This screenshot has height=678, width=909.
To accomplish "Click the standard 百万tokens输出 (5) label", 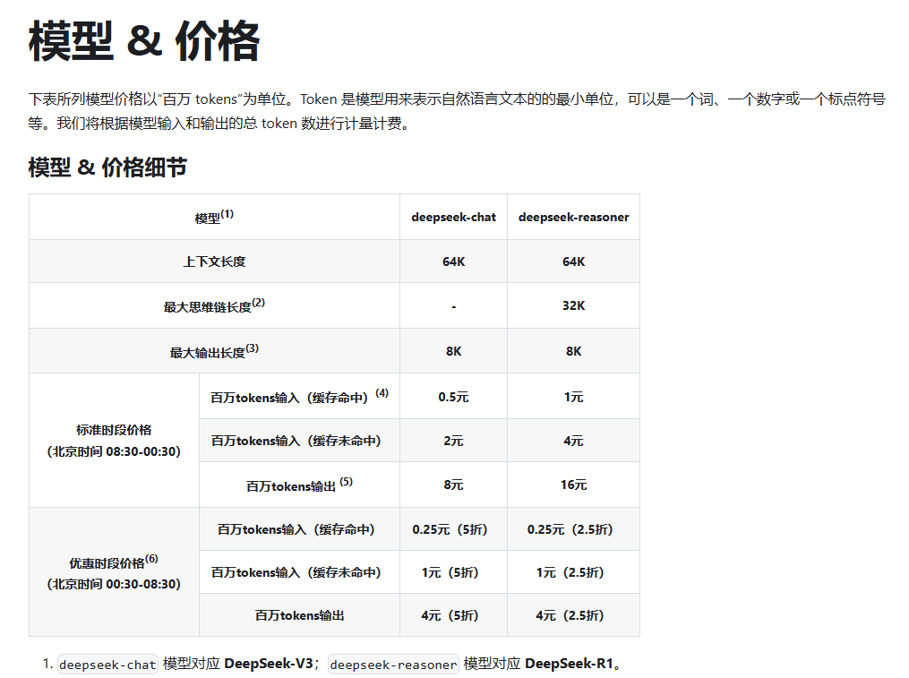I will coord(299,485).
